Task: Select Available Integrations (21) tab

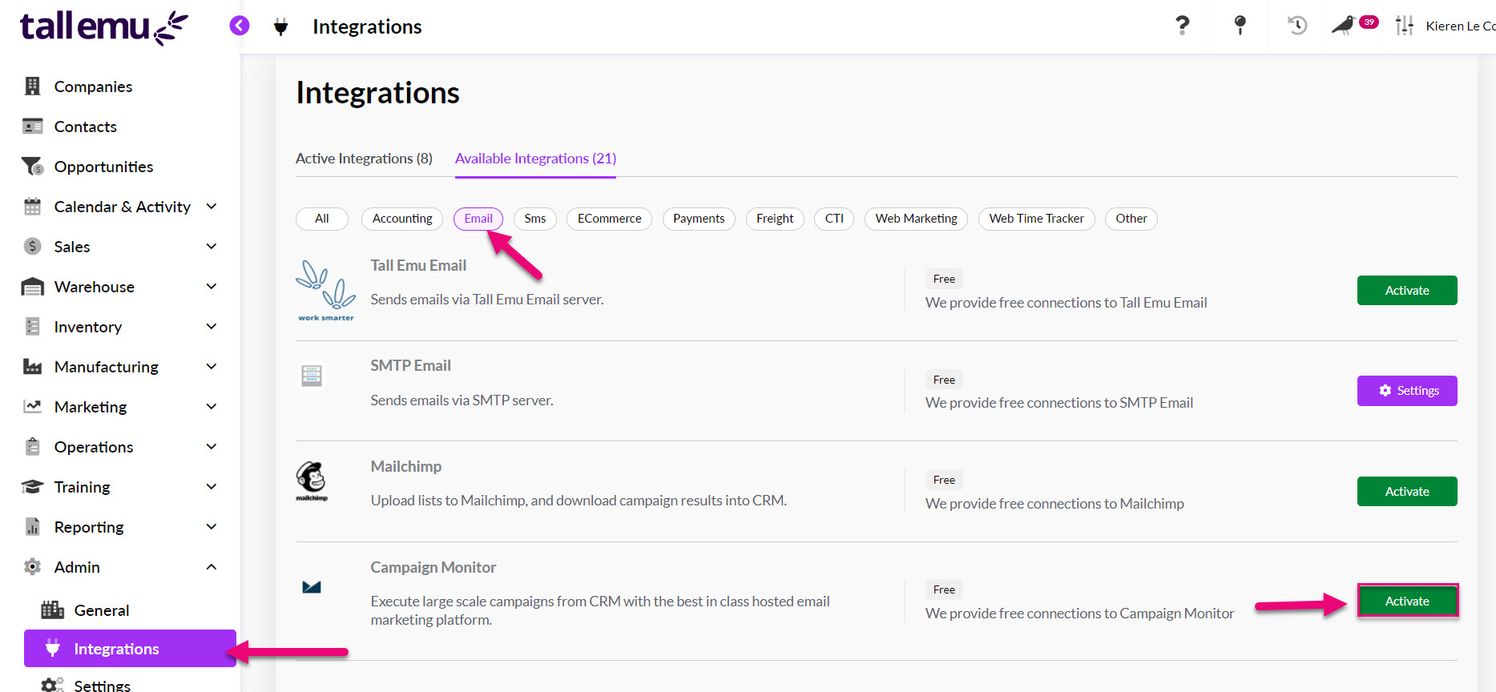Action: click(x=535, y=159)
